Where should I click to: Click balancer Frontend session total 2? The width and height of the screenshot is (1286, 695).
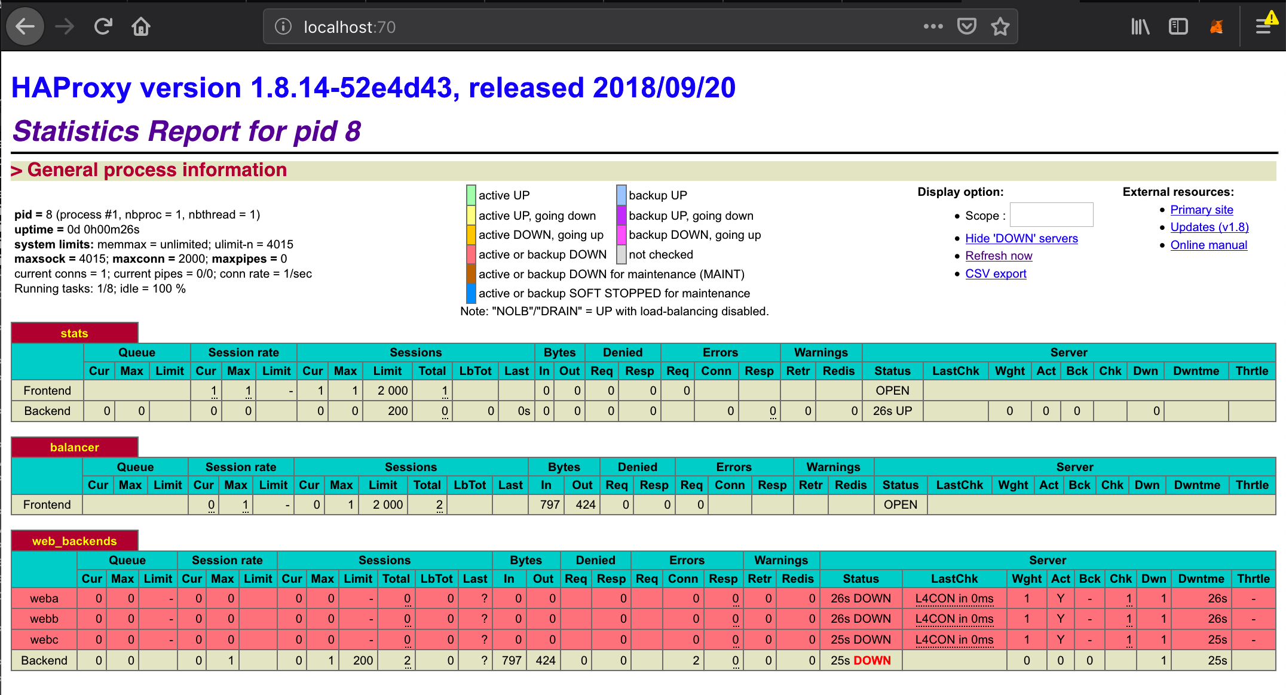point(439,505)
